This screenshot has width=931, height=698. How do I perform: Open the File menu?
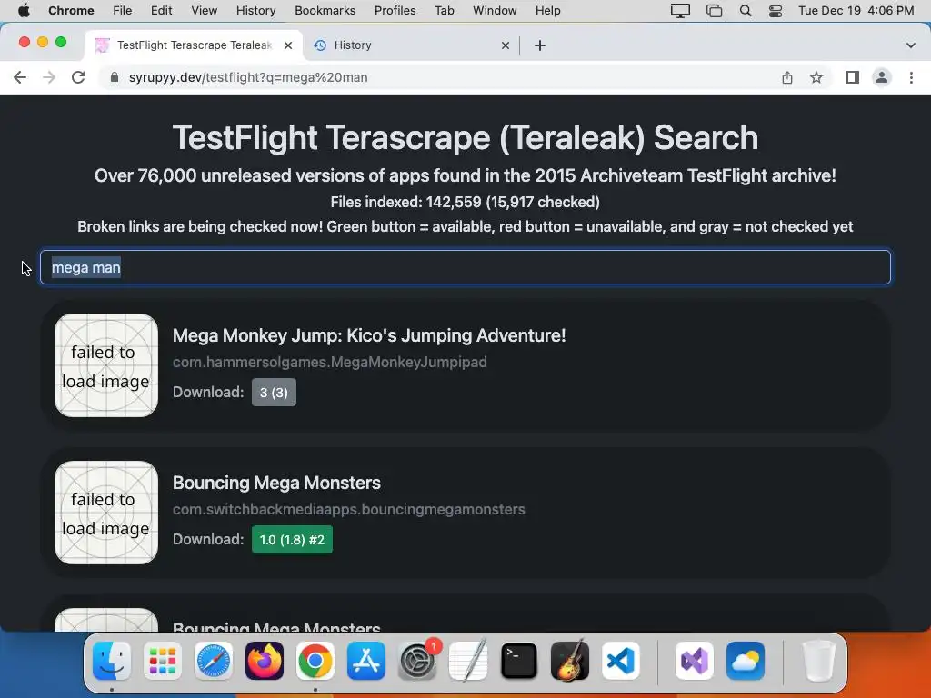(123, 10)
